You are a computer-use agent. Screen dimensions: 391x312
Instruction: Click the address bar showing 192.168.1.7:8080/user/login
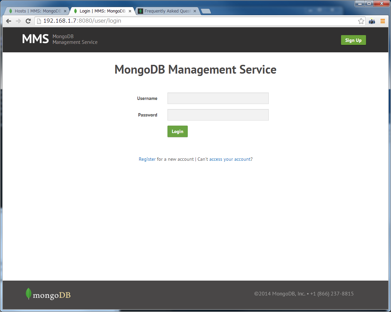200,21
